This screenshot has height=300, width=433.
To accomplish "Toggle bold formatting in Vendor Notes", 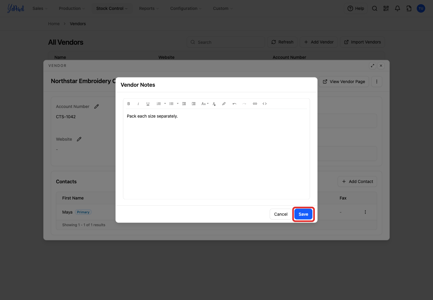I will pyautogui.click(x=129, y=104).
